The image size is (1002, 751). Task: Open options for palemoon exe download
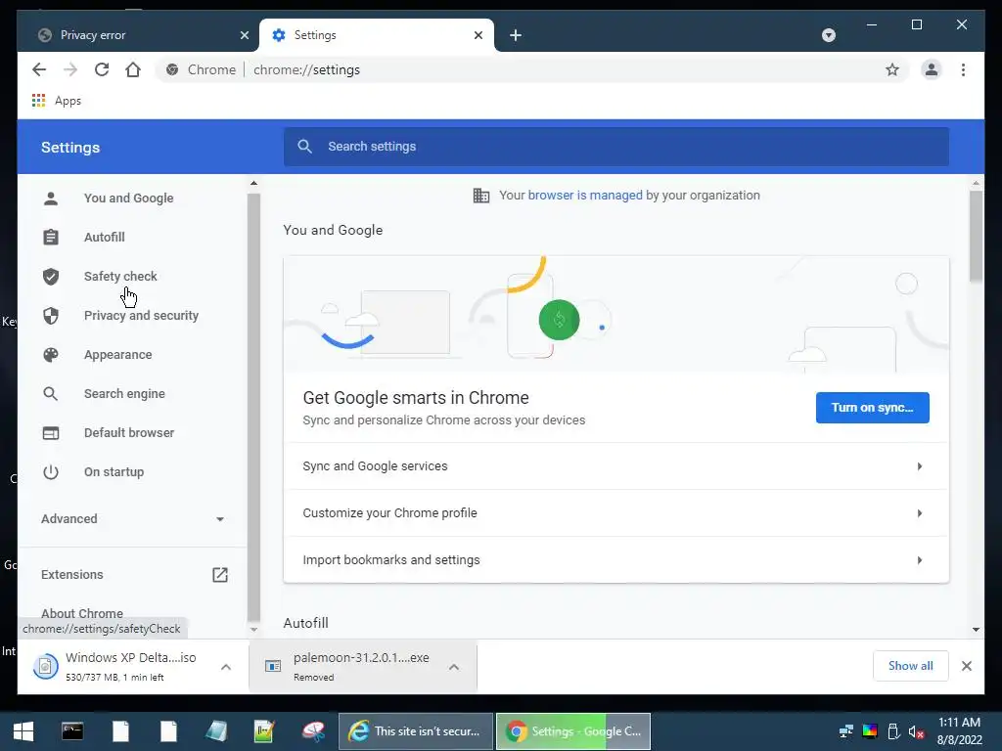(454, 667)
